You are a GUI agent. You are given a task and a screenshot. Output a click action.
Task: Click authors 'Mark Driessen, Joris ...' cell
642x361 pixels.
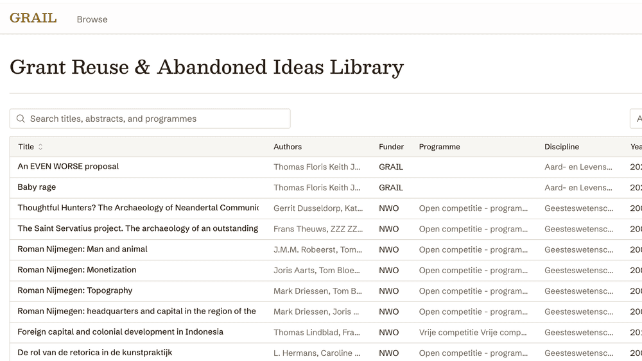pos(316,312)
